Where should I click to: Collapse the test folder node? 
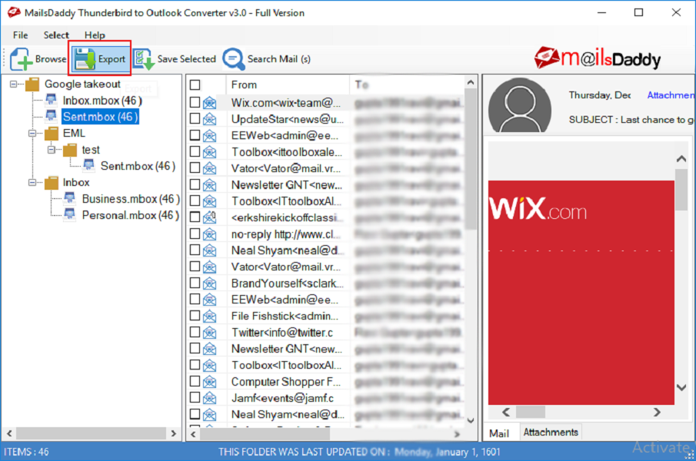coord(51,150)
